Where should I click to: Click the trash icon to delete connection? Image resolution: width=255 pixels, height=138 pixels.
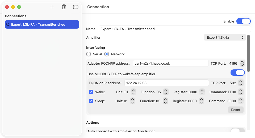64,7
